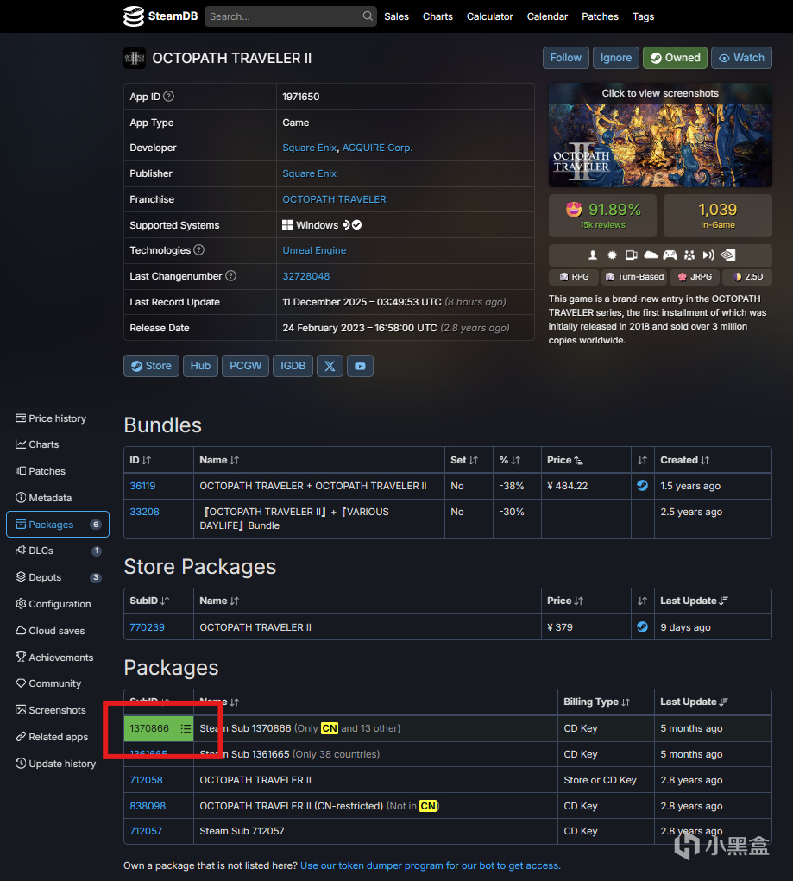This screenshot has height=881, width=793.
Task: Click the help icon beside Last Changenumber
Action: pos(230,276)
